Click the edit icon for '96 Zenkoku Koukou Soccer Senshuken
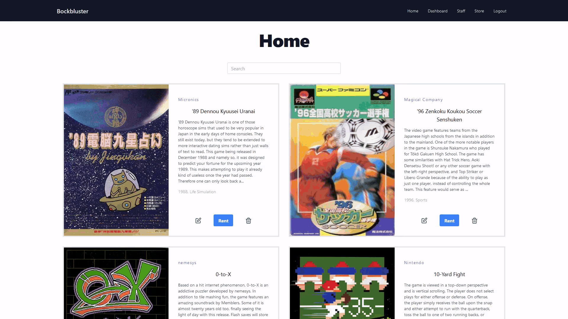This screenshot has width=568, height=319. click(425, 220)
